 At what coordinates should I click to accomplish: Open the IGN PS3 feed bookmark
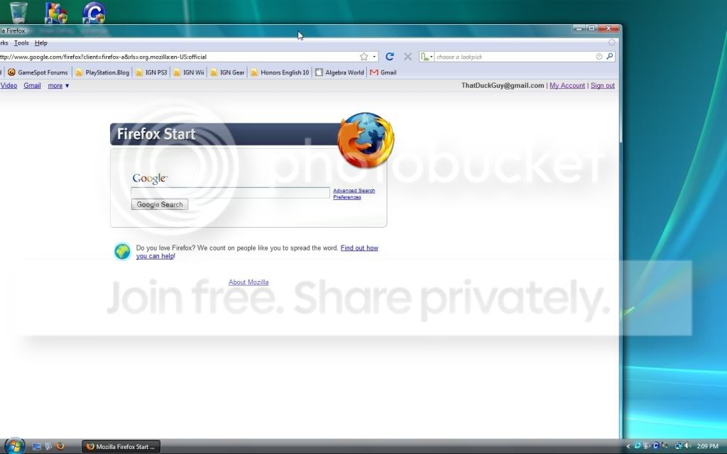tap(151, 72)
